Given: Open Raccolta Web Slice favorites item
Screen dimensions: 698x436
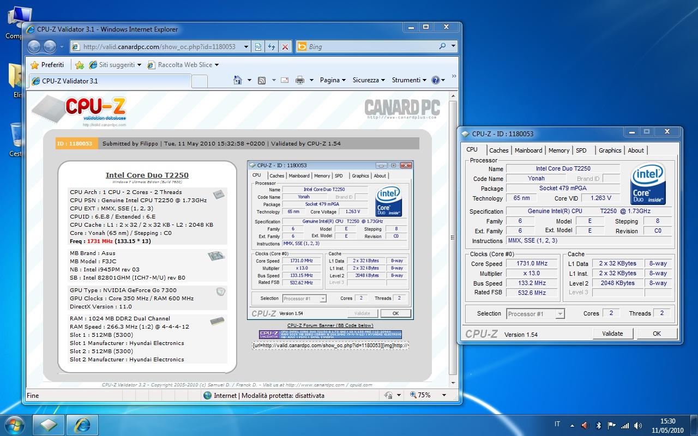Looking at the screenshot, I should (183, 65).
